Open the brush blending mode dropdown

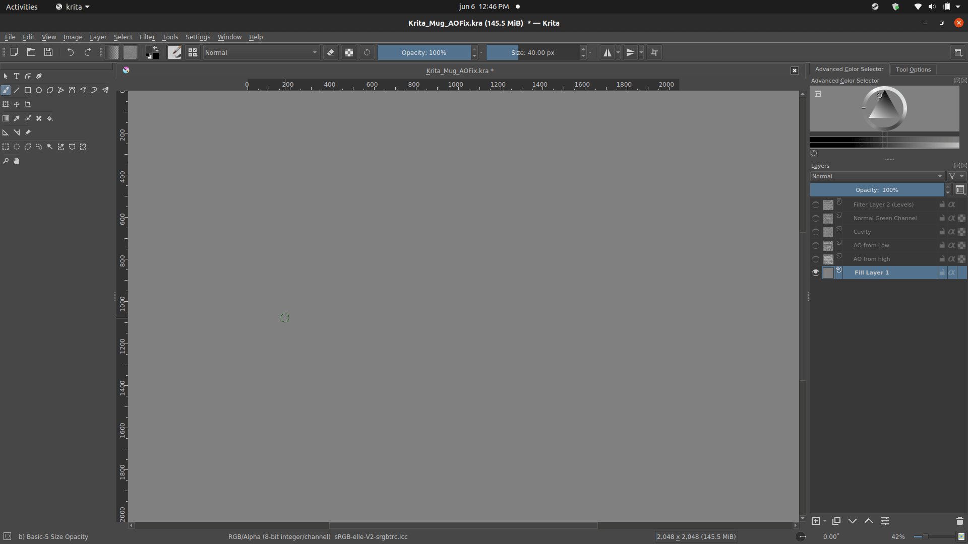(x=261, y=52)
